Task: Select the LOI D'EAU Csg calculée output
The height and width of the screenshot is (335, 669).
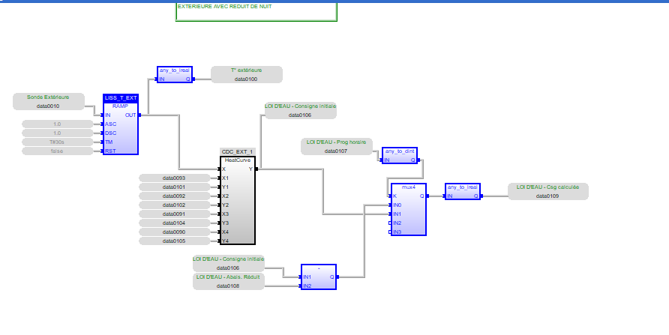Action: point(547,191)
